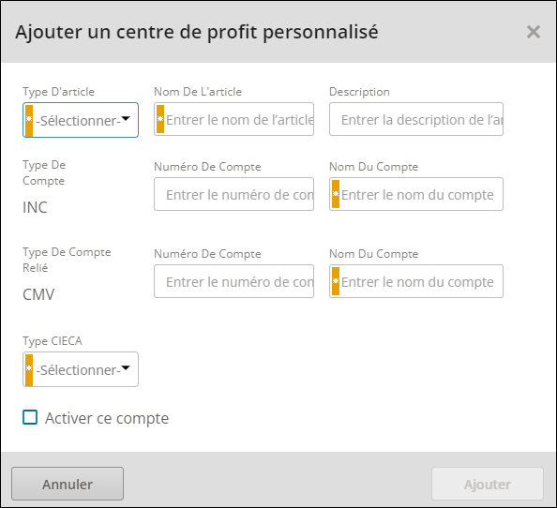Screen dimensions: 557x508
Task: Click the orange required marker in Type CIECA
Action: click(x=29, y=369)
